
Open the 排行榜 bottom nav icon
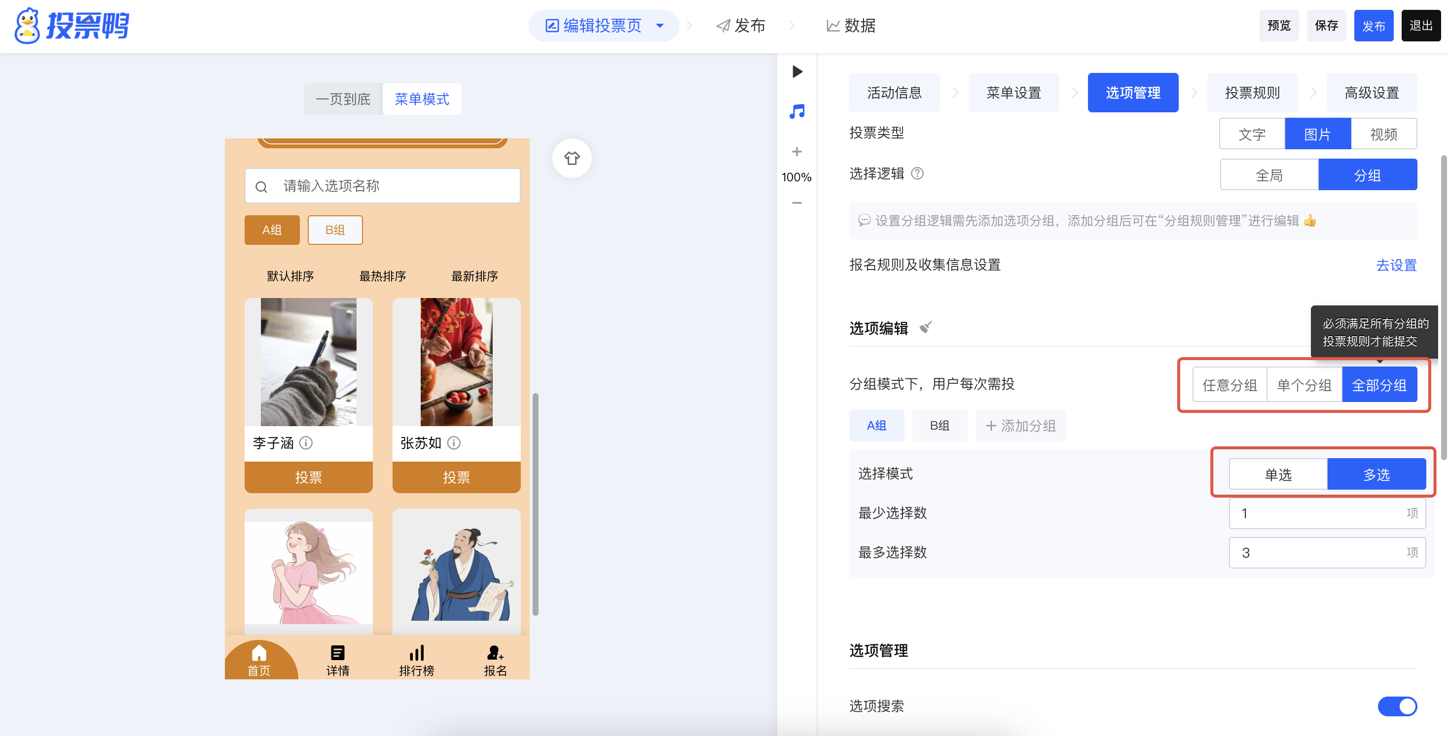416,660
